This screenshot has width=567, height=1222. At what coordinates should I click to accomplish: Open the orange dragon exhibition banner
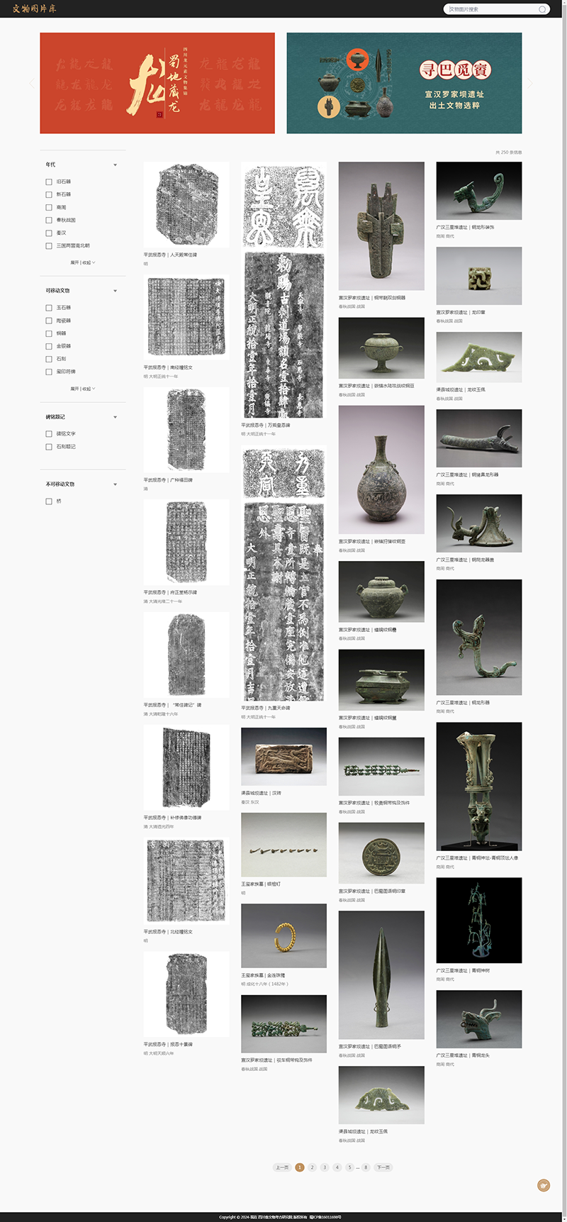pyautogui.click(x=157, y=83)
